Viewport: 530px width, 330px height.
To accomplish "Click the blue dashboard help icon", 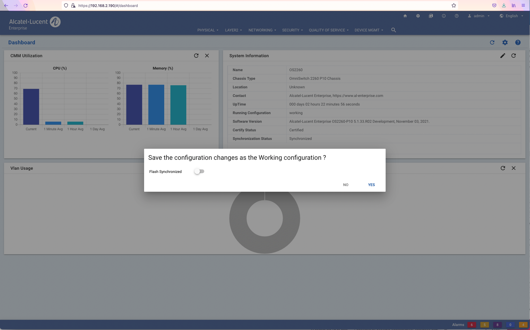I will [518, 42].
